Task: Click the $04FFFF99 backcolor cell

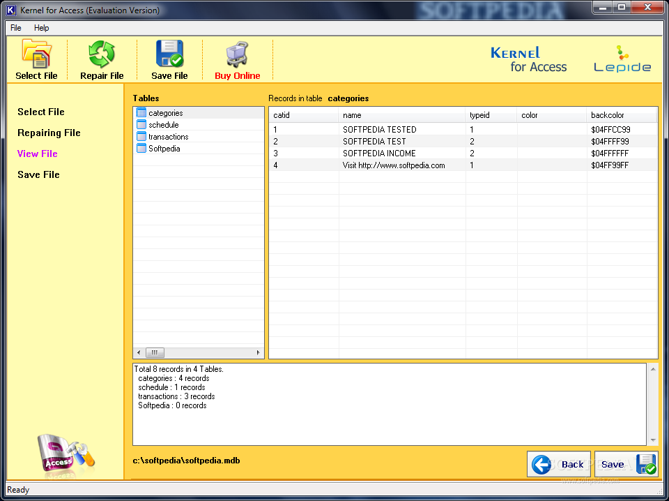Action: coord(622,142)
